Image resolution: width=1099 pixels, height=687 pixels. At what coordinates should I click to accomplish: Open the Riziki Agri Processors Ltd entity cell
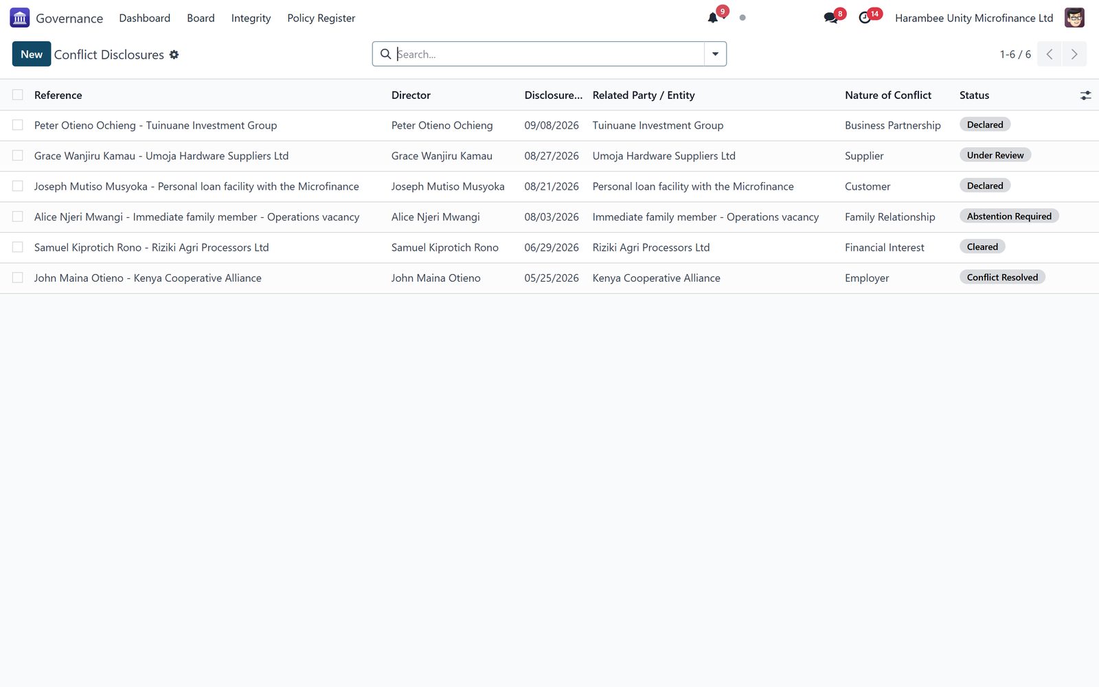point(651,247)
